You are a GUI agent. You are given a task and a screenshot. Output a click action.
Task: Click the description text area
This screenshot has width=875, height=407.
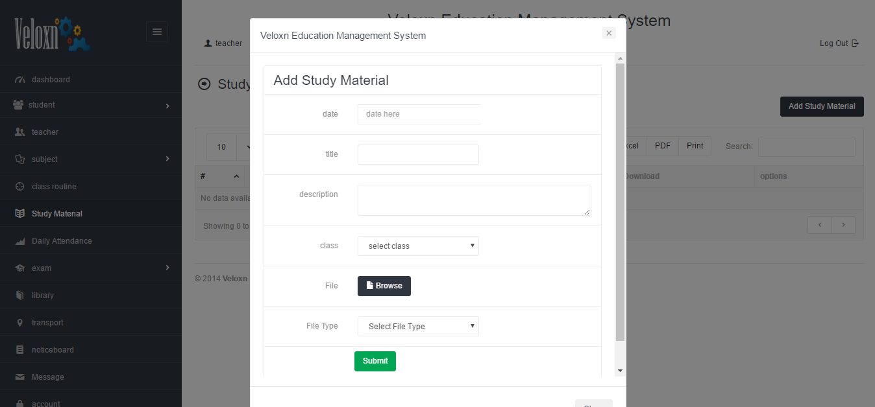474,200
